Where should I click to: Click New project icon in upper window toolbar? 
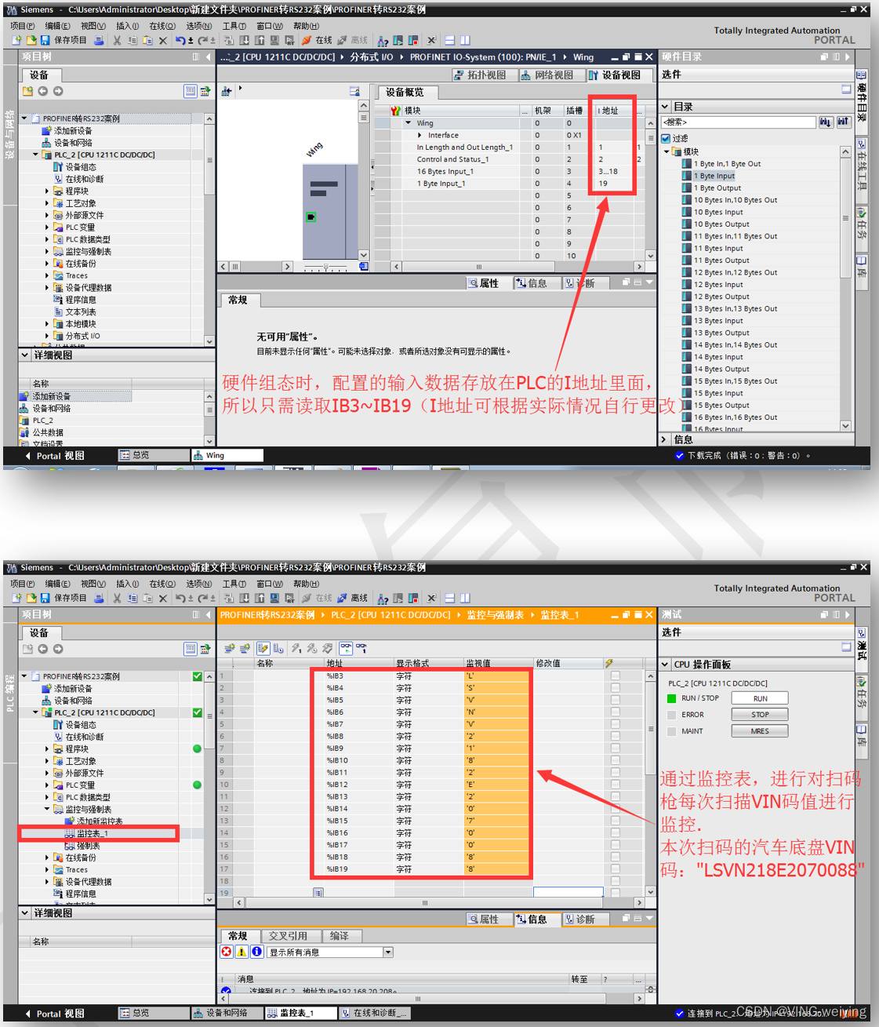16,41
